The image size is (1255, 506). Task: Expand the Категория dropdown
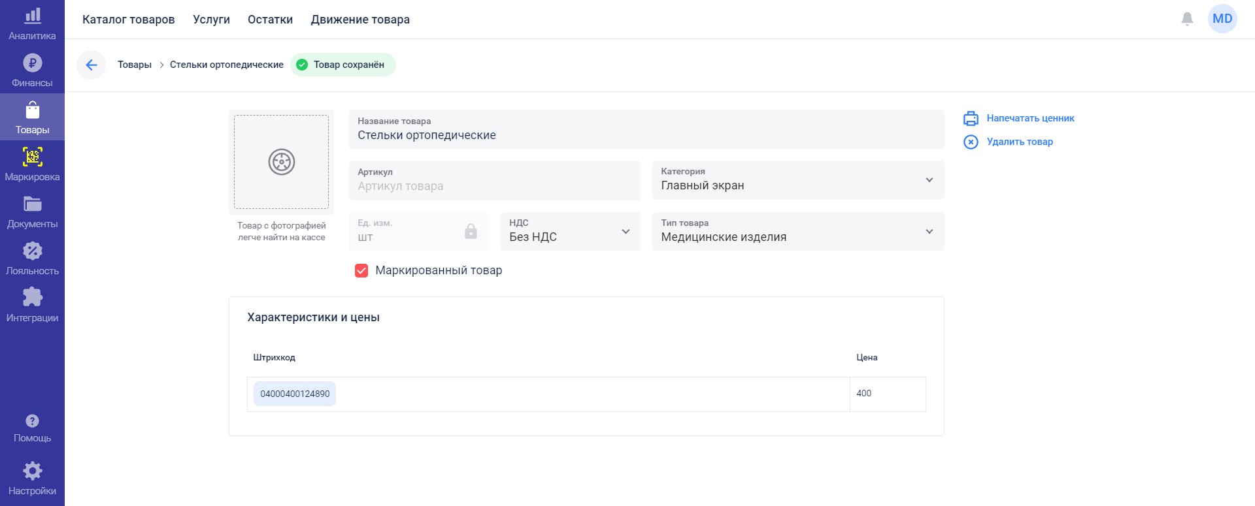(798, 180)
